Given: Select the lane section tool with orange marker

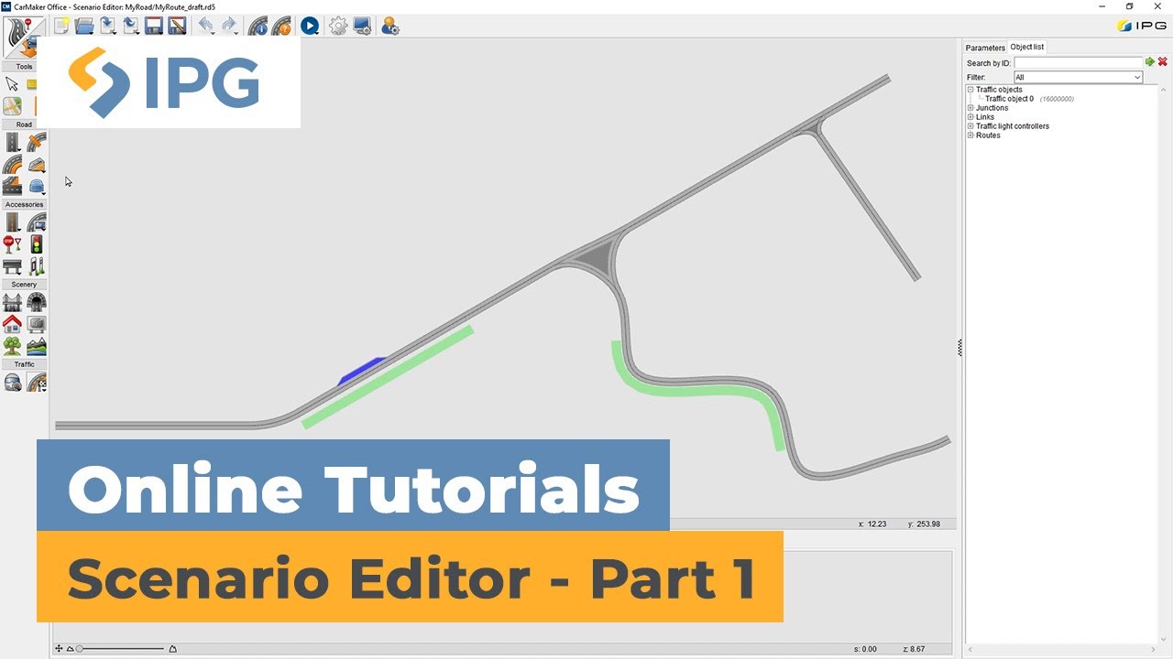Looking at the screenshot, I should click(x=13, y=186).
